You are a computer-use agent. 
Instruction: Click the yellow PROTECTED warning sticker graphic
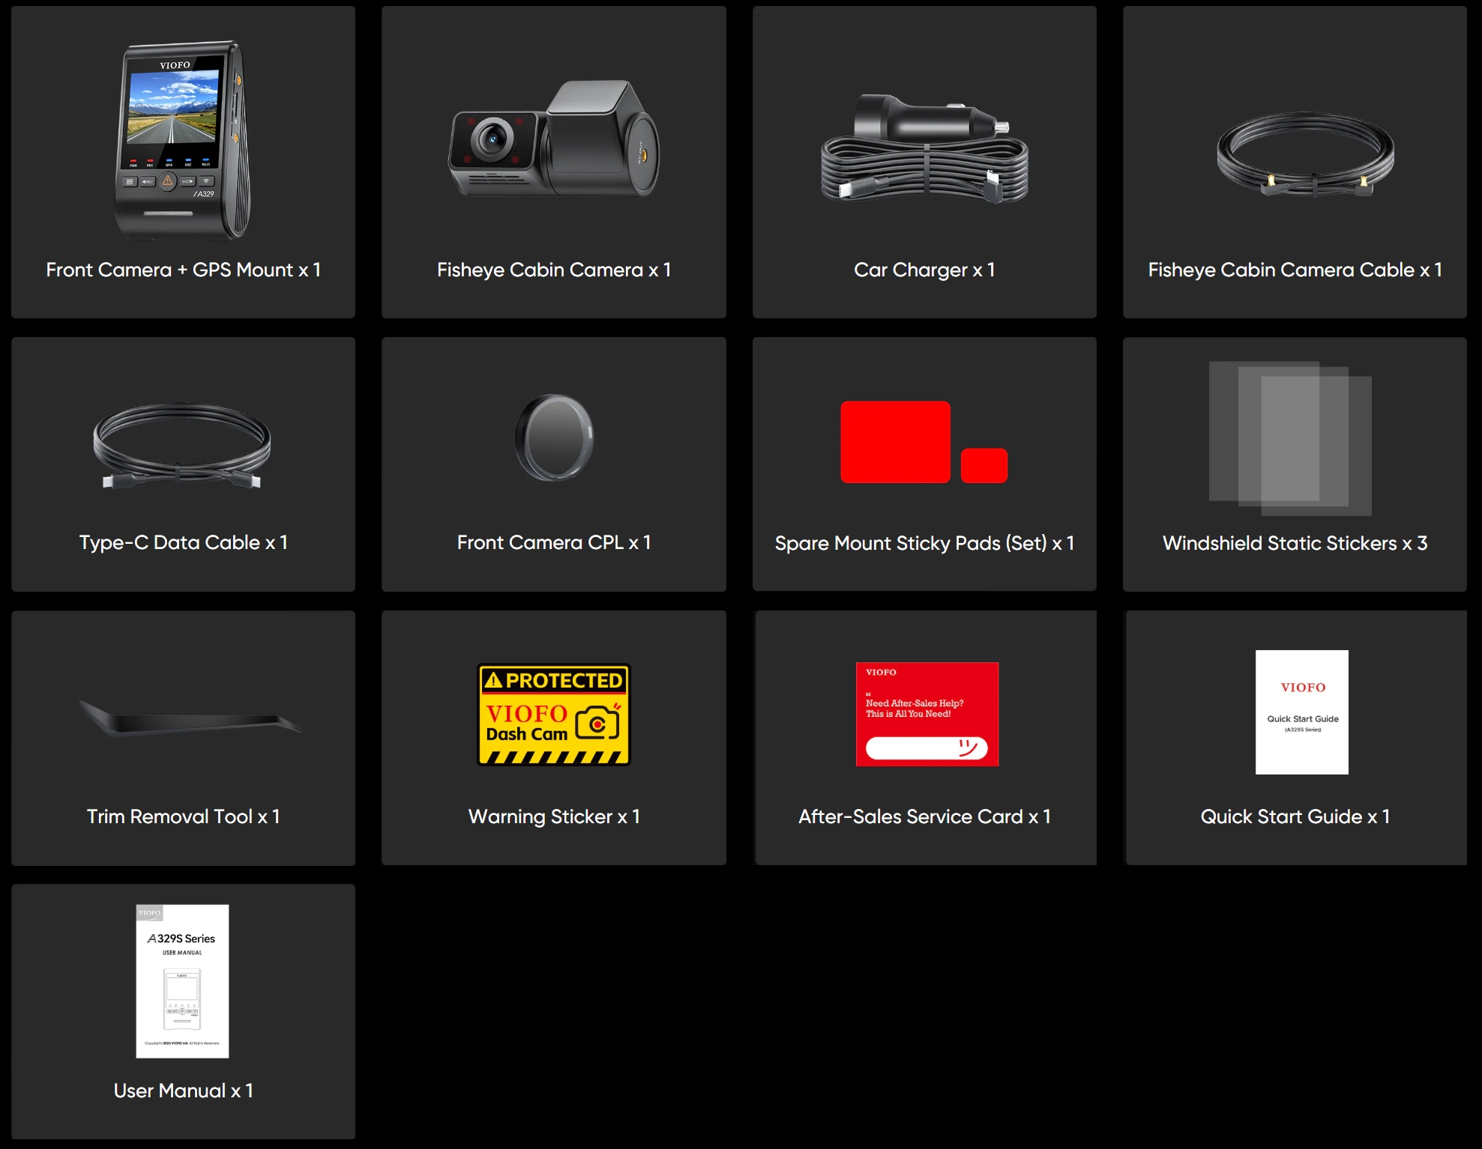click(x=554, y=713)
